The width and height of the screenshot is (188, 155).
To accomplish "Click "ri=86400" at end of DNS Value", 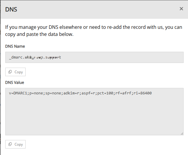I will (x=143, y=93).
